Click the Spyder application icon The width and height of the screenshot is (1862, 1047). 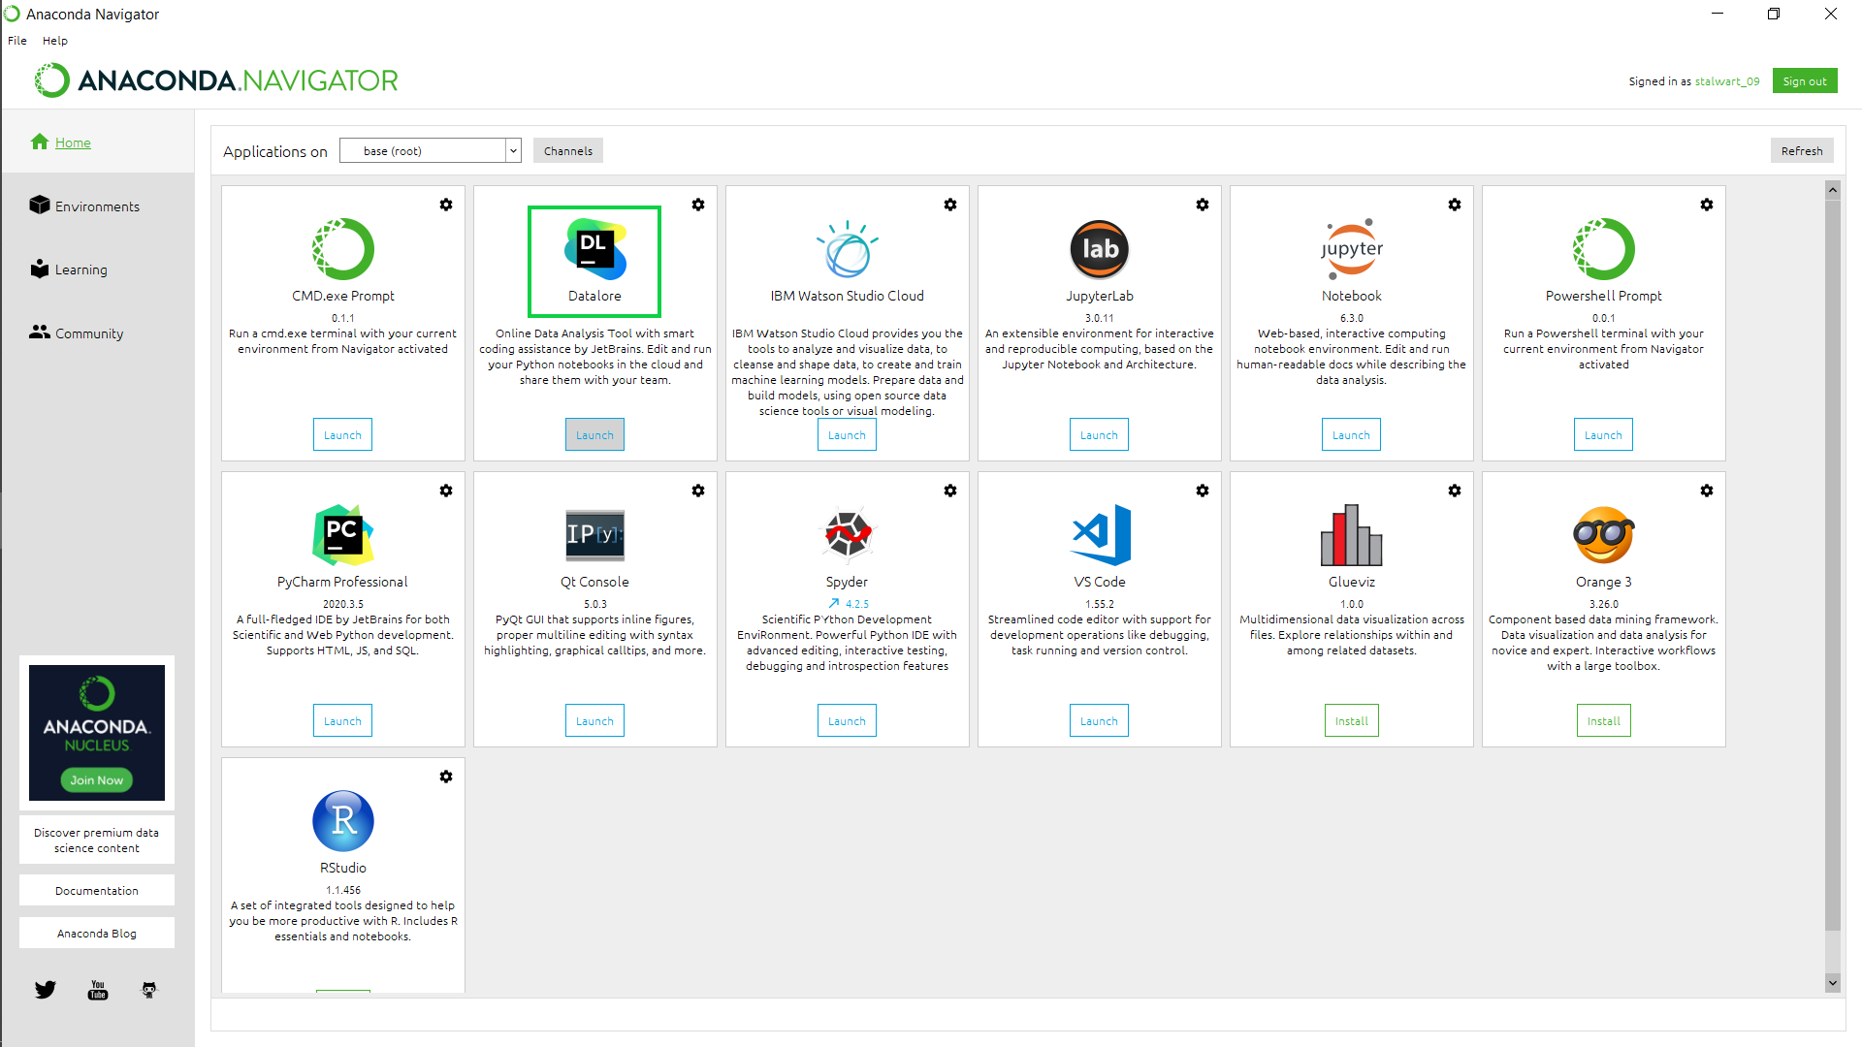pyautogui.click(x=847, y=535)
